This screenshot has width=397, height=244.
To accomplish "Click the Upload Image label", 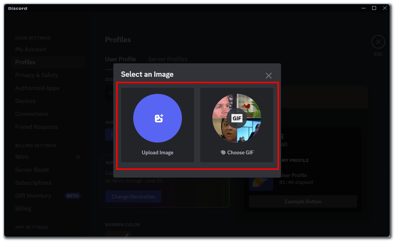I will tap(157, 153).
